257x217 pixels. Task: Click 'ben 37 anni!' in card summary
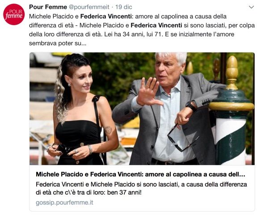(x=124, y=192)
